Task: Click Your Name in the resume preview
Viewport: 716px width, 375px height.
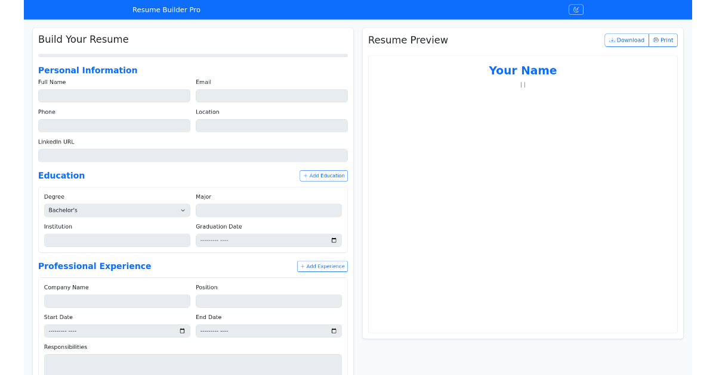Action: pos(523,70)
